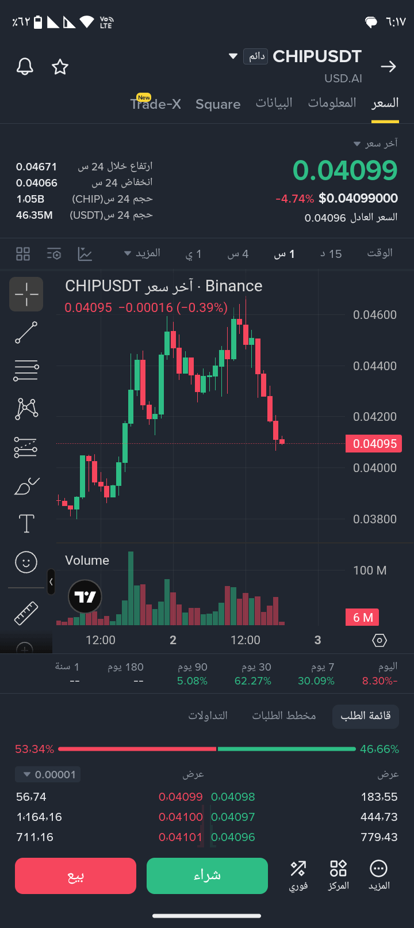This screenshot has width=414, height=928.
Task: Collapse the drawing toolbar side arrow
Action: coord(51,582)
